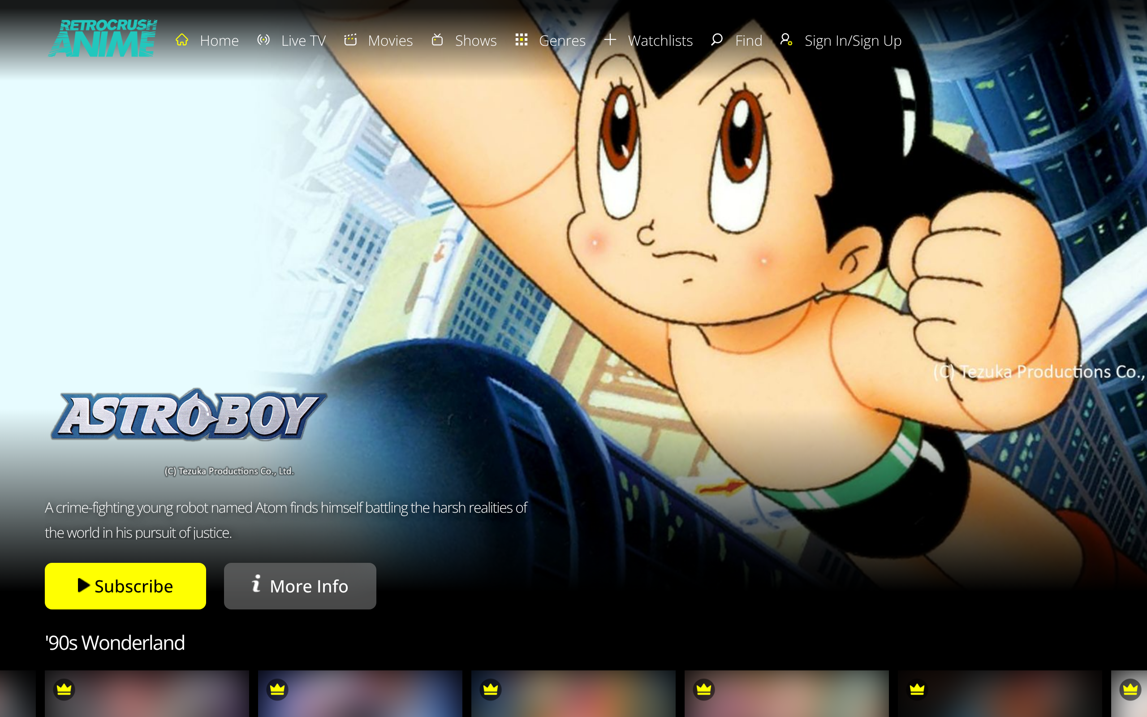Viewport: 1147px width, 717px height.
Task: Click the Live TV broadcast icon
Action: 263,40
